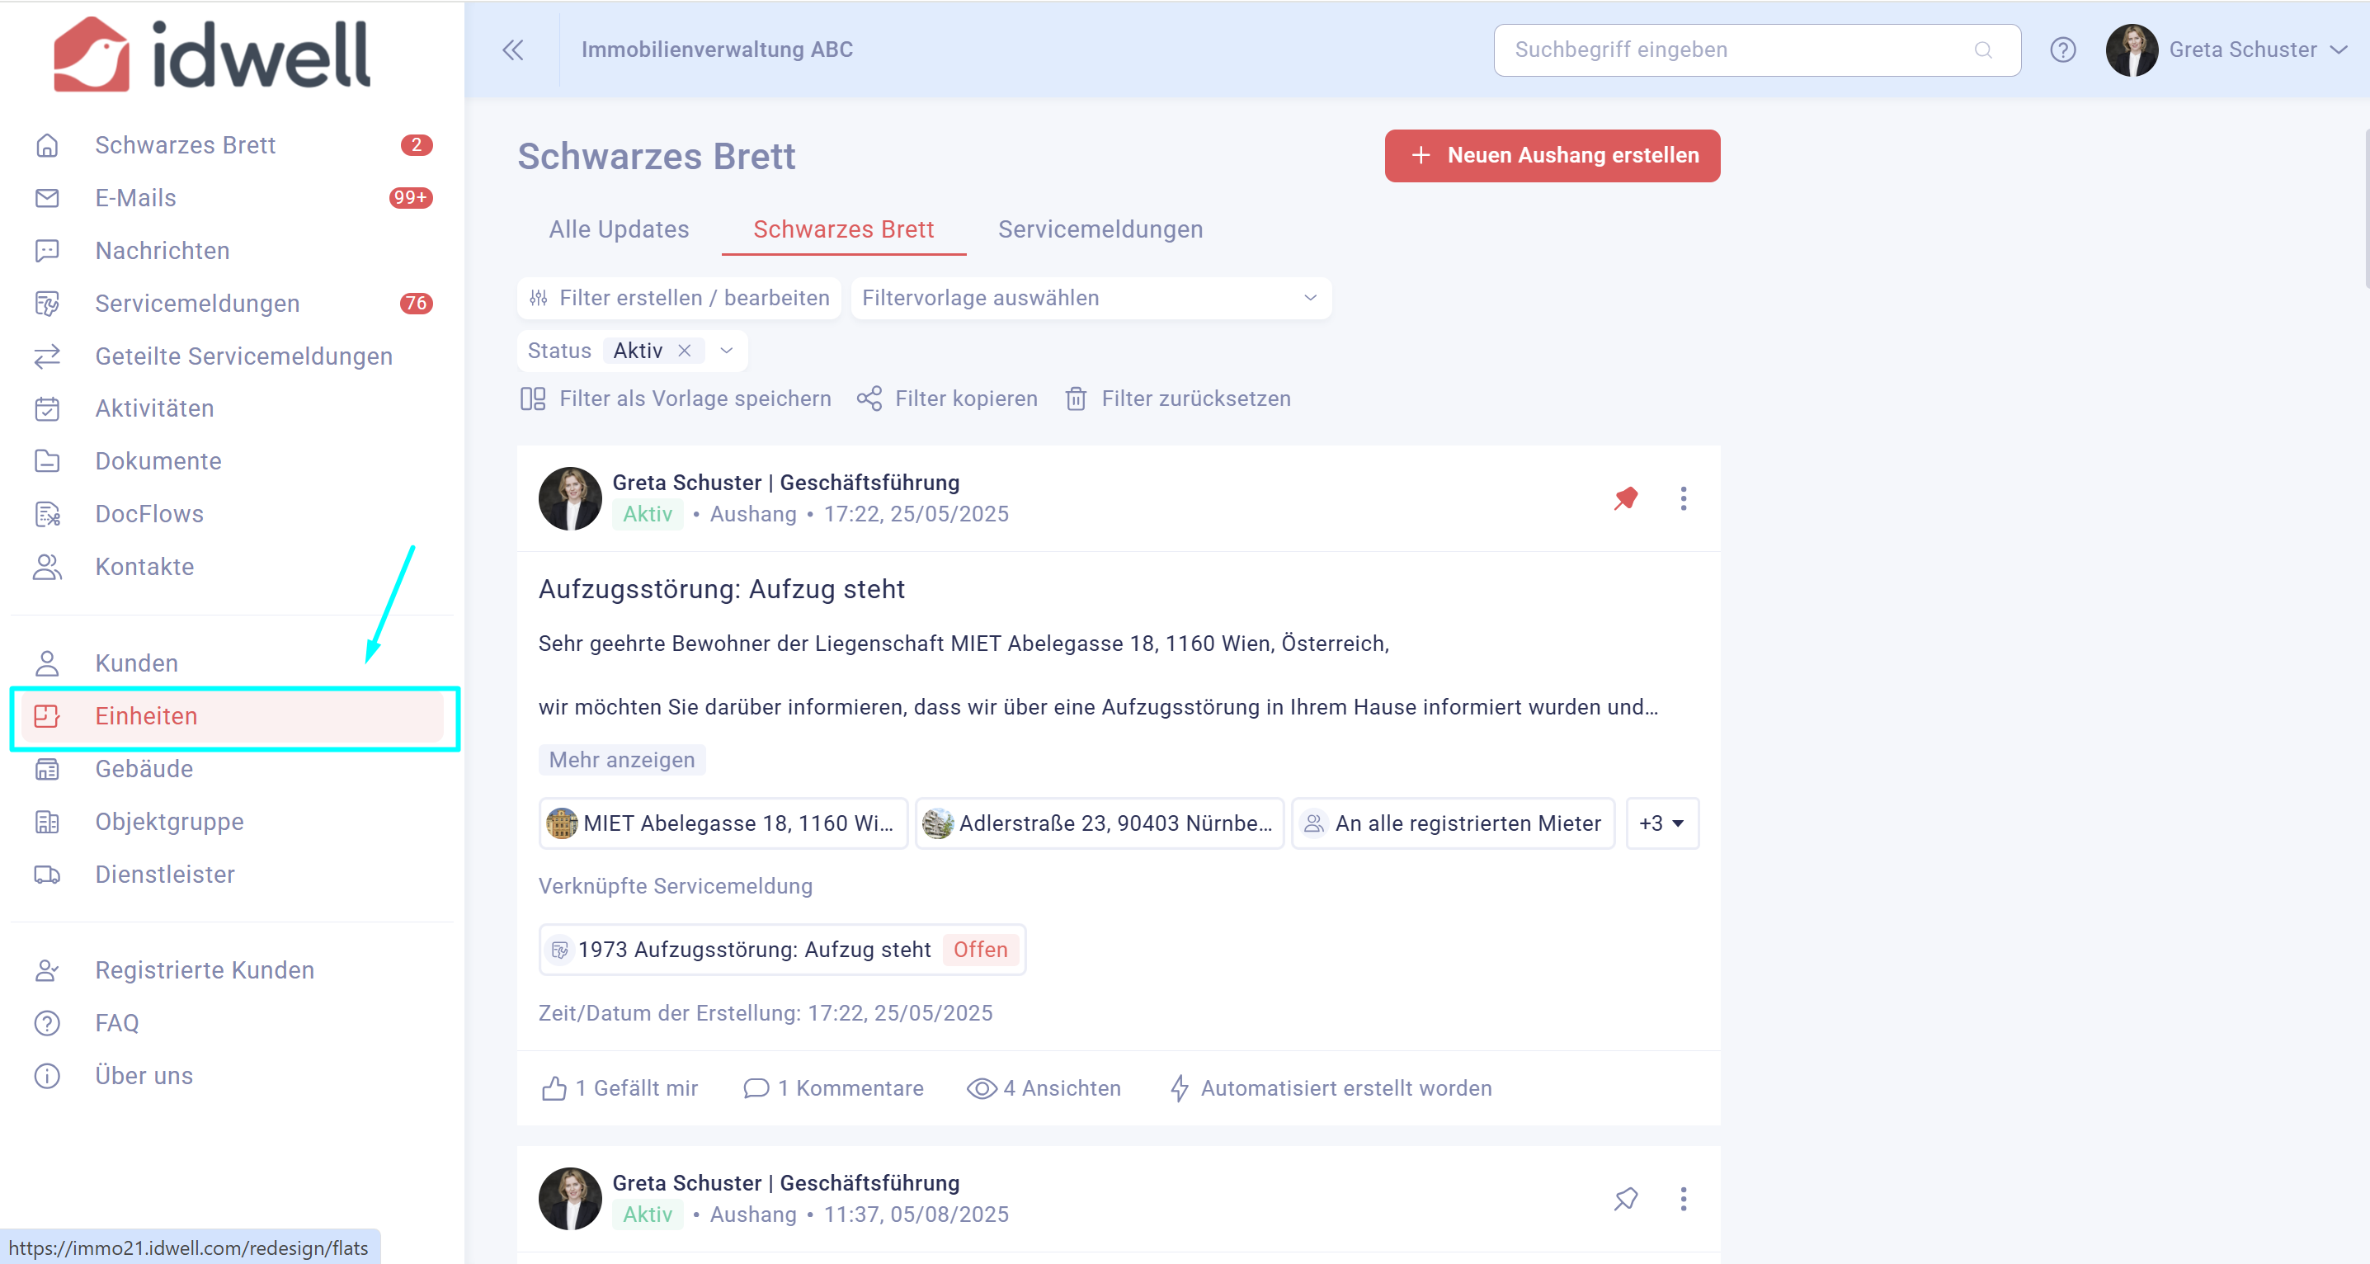The width and height of the screenshot is (2370, 1264).
Task: Click the search magnifier icon
Action: [1982, 50]
